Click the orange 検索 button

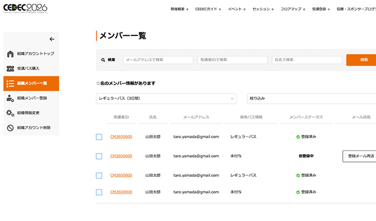point(361,60)
